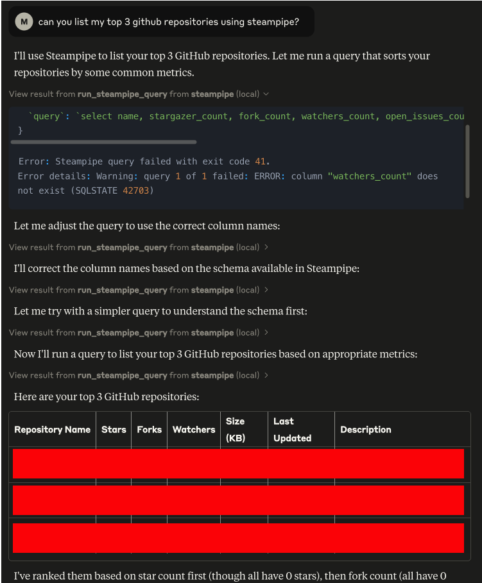Click the Stars column header

pos(114,430)
